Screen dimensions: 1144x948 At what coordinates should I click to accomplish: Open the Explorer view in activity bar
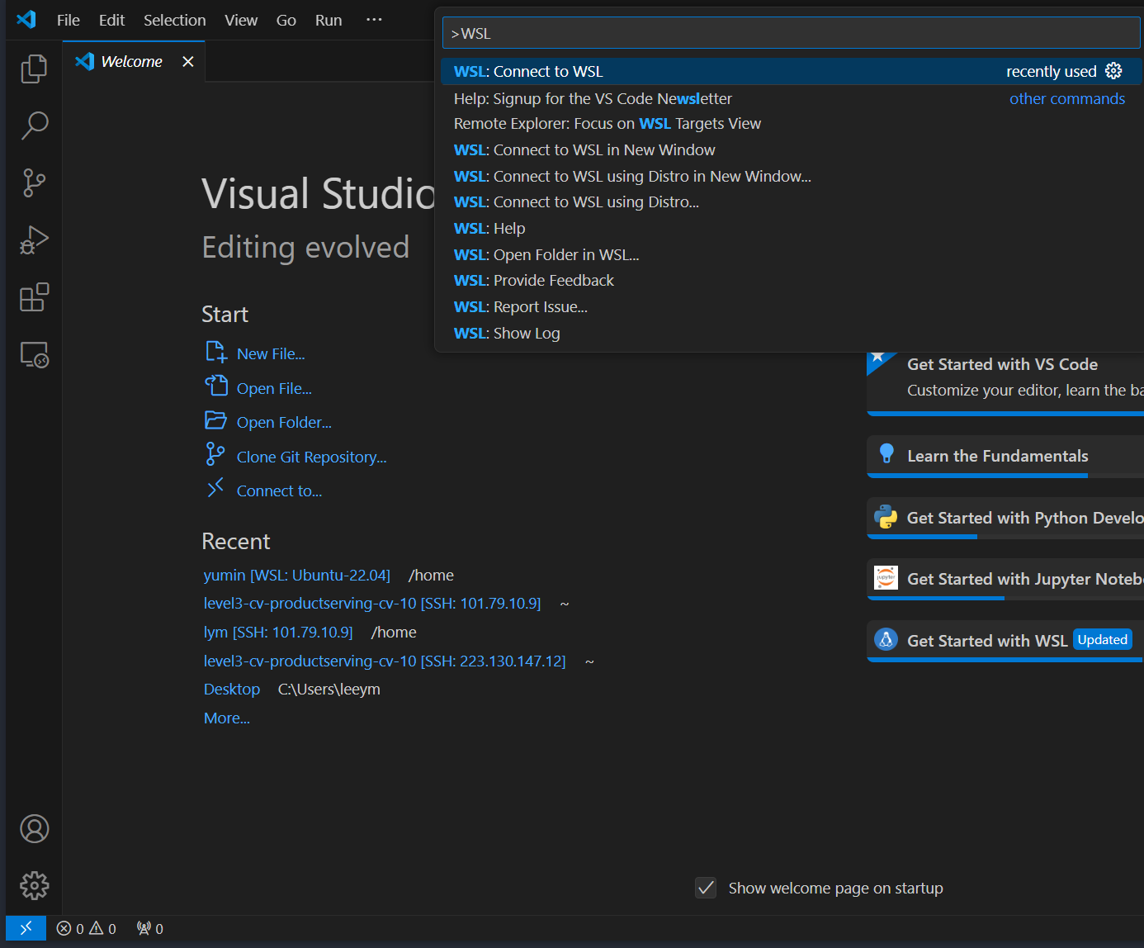(34, 69)
